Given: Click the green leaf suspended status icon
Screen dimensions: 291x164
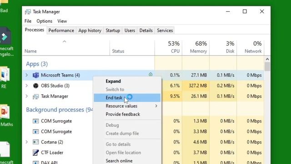Looking at the screenshot, I should point(151,74).
